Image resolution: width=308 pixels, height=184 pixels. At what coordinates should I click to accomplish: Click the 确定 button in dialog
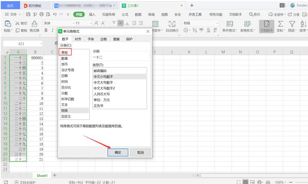coord(118,152)
